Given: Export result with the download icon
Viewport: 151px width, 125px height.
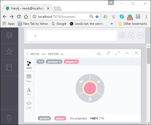Looking at the screenshot, I should pyautogui.click(x=99, y=53).
